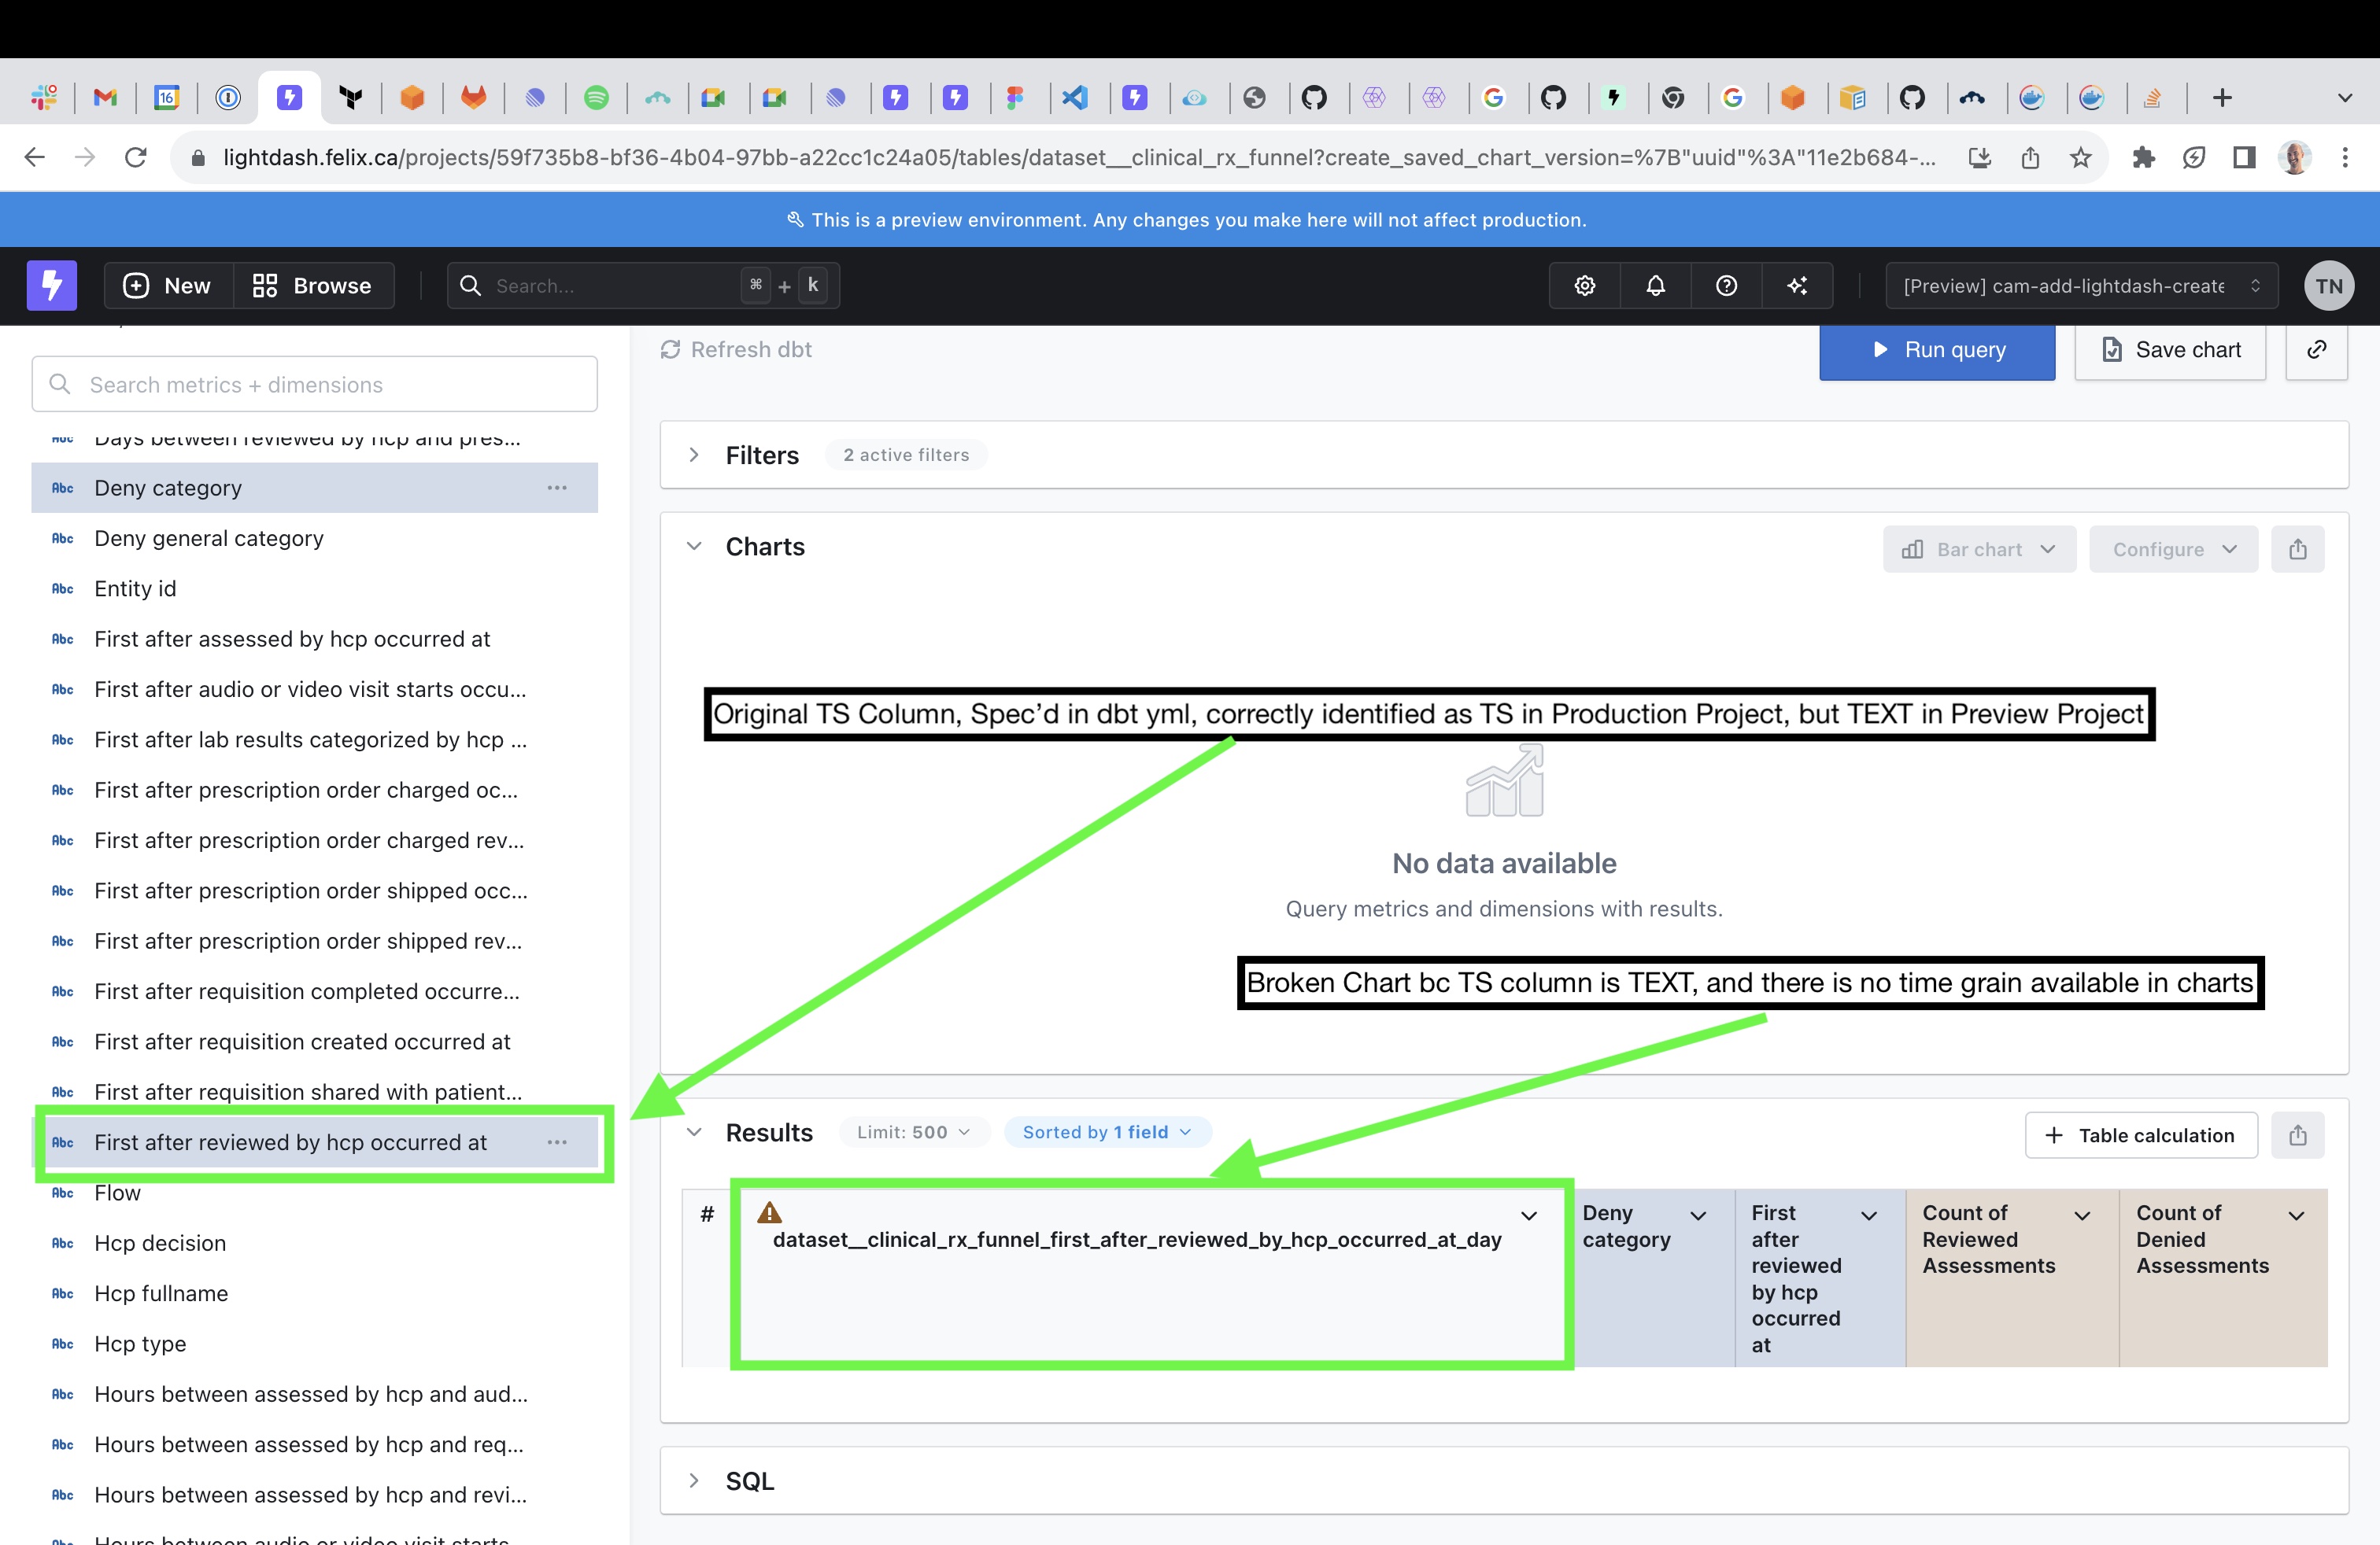This screenshot has height=1545, width=2380.
Task: Expand the Filters section
Action: tap(694, 455)
